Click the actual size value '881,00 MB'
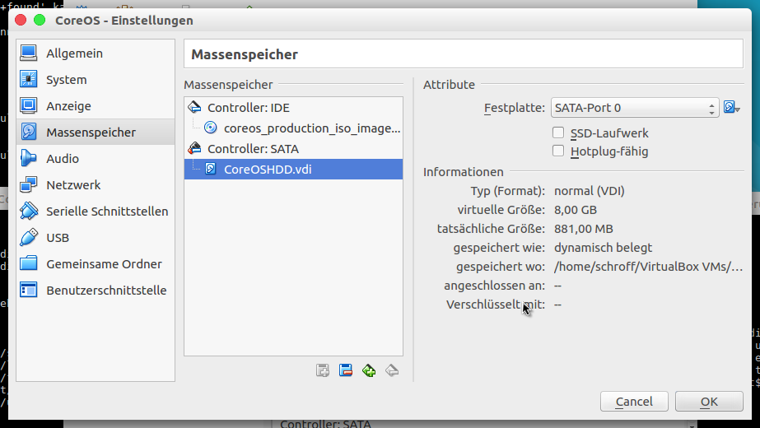Screen dimensions: 760x428 (x=584, y=229)
